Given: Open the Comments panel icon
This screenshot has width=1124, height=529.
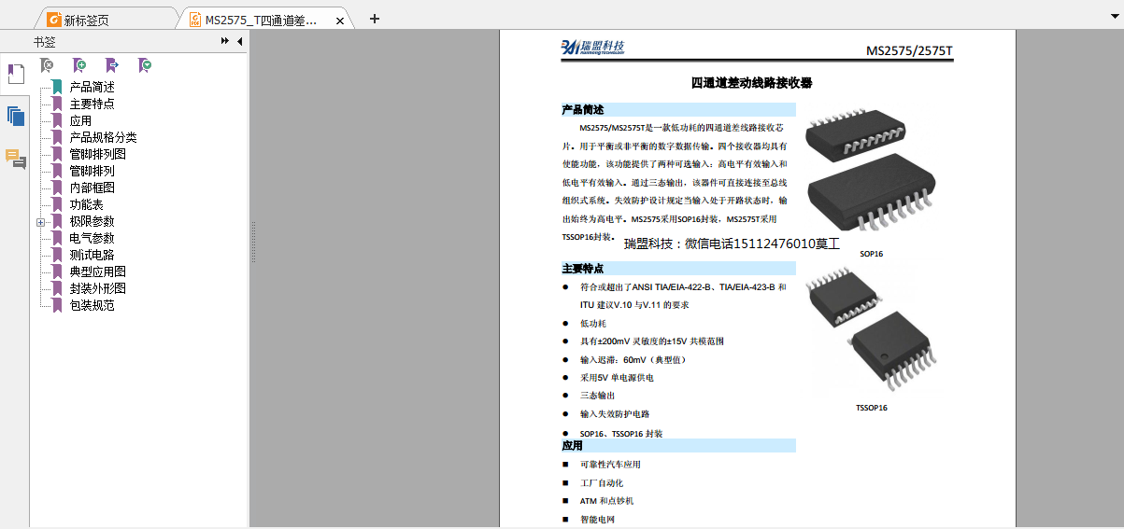Looking at the screenshot, I should pos(15,159).
